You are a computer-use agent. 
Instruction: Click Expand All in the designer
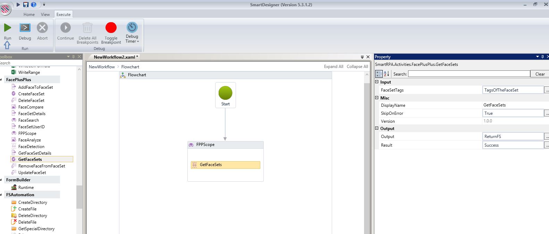coord(333,67)
